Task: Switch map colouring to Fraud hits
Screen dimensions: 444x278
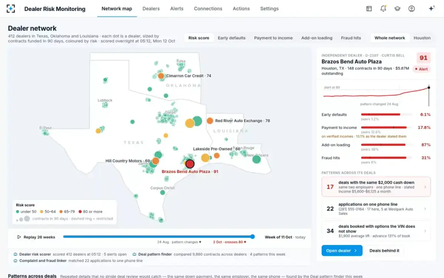Action: tap(351, 38)
